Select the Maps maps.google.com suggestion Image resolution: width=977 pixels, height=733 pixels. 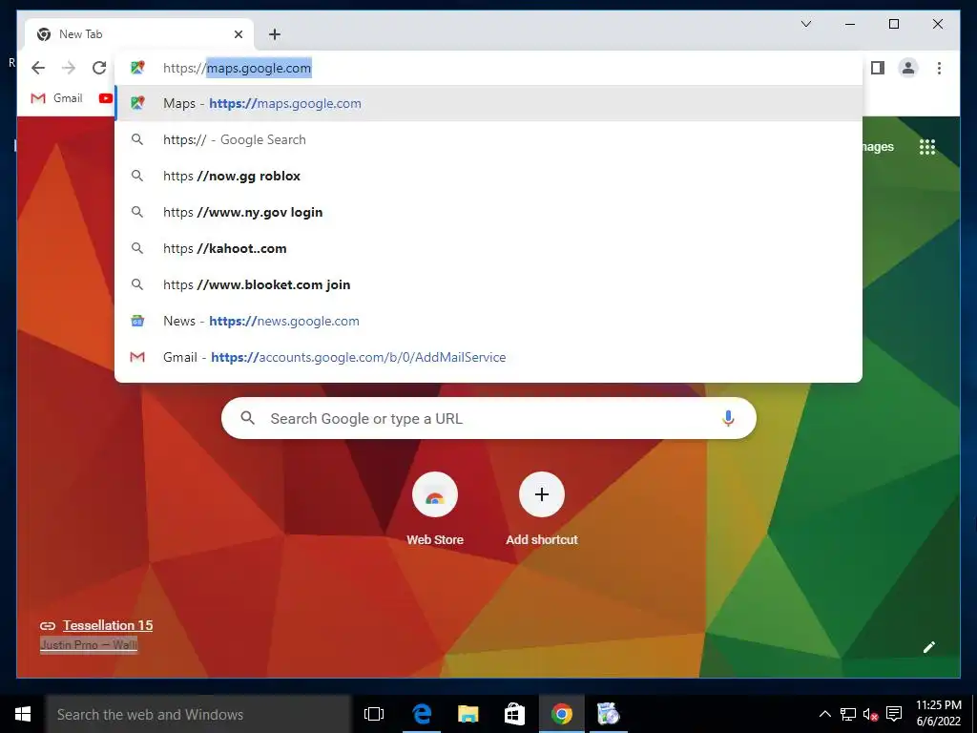point(488,103)
